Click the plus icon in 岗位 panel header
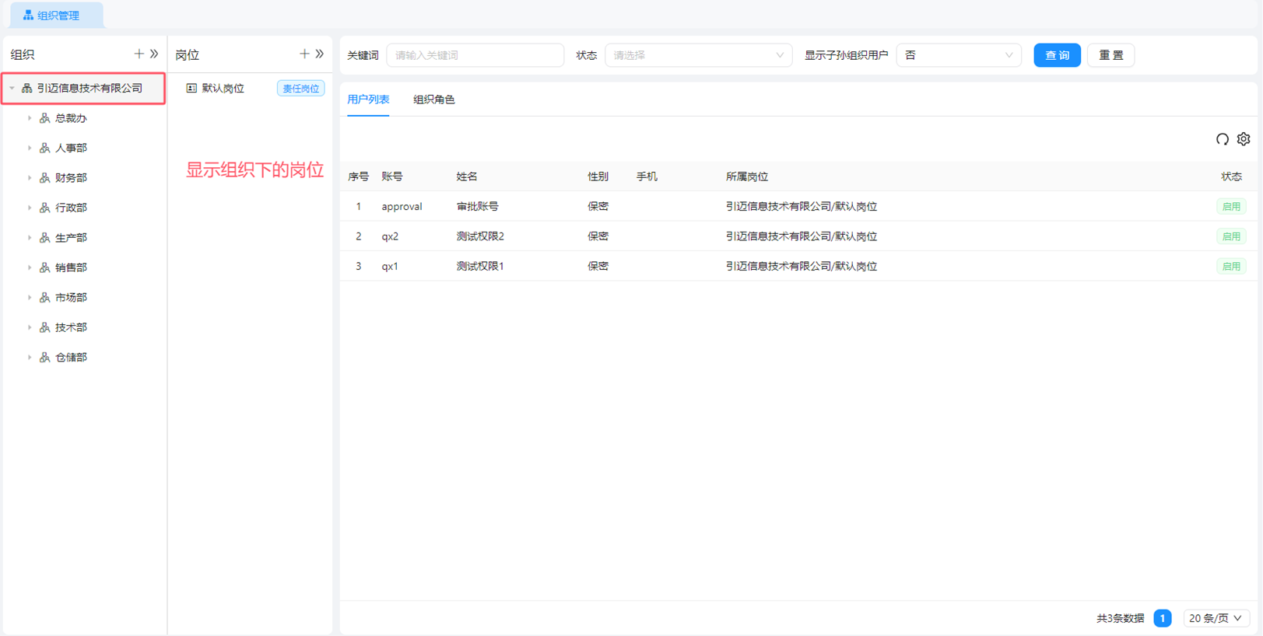 pos(304,54)
